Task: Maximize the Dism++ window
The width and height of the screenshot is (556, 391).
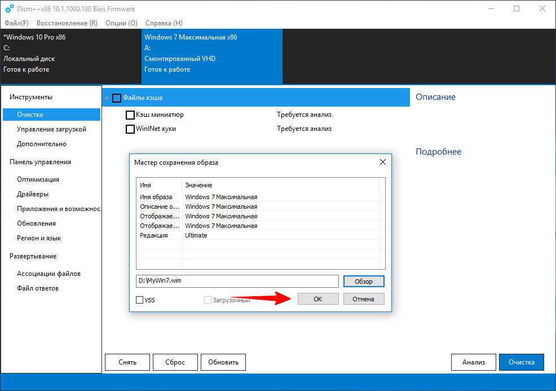Action: tap(517, 8)
